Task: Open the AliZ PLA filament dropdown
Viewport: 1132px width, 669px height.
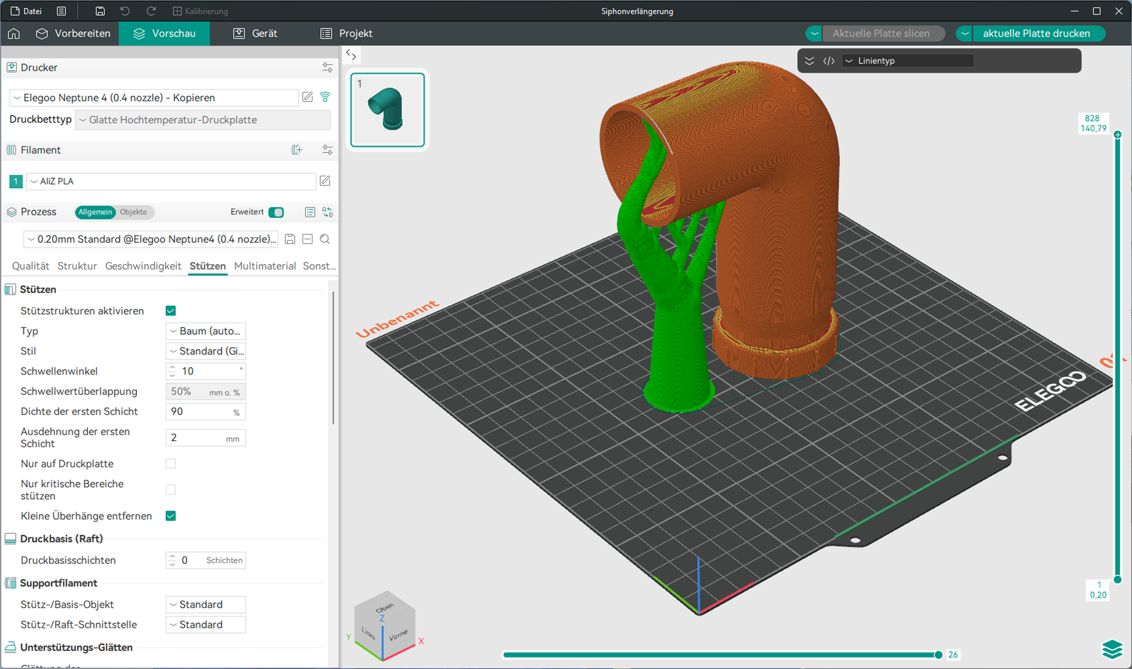Action: pos(171,182)
